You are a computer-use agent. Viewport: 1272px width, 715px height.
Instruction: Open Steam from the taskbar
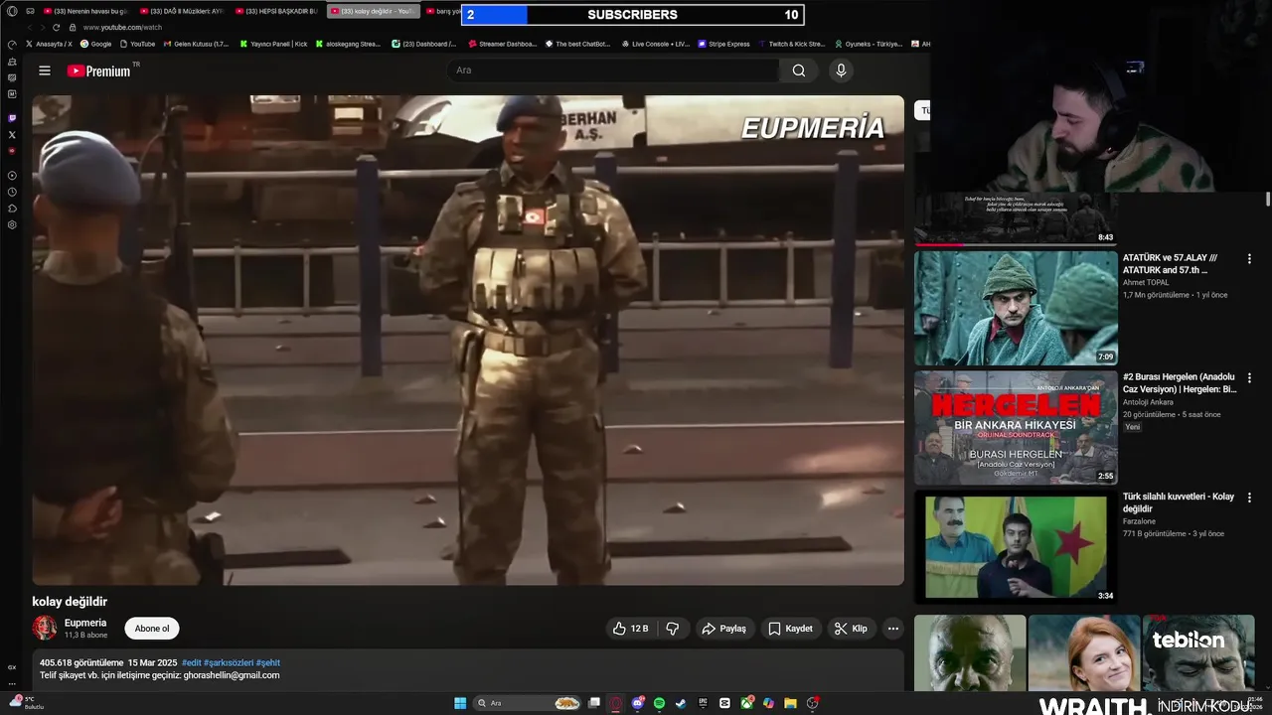681,703
